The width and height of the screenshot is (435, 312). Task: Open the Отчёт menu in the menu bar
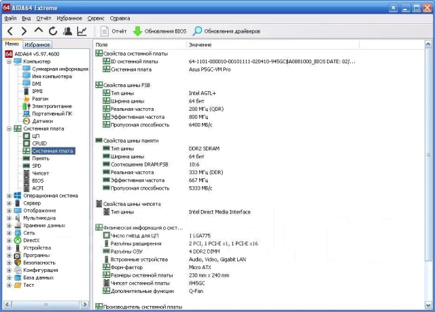43,18
